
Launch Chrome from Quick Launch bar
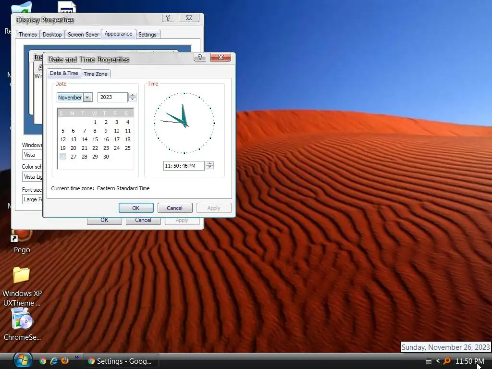pos(43,361)
